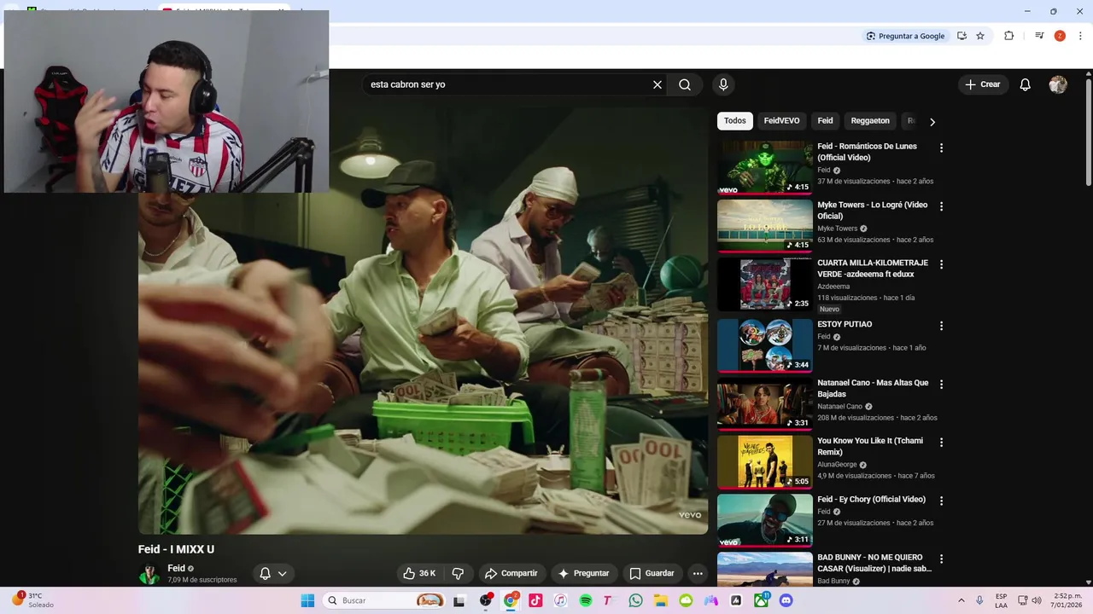Screen dimensions: 1093x614
Task: Click the taskbar Buscar search box
Action: pos(385,600)
